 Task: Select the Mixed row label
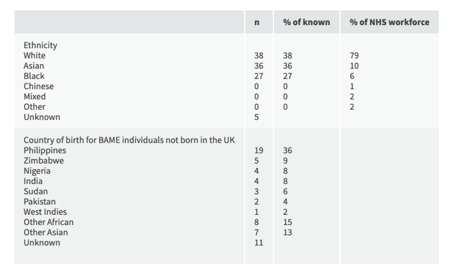[x=34, y=97]
